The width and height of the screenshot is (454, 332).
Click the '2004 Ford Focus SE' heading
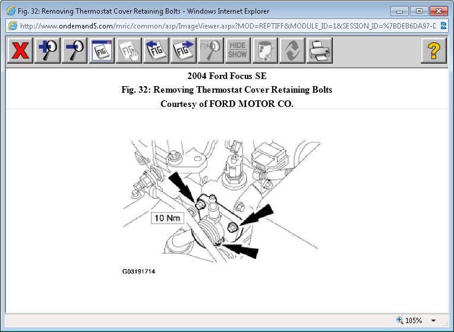[227, 76]
